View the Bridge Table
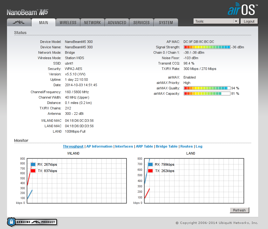 [x=167, y=146]
